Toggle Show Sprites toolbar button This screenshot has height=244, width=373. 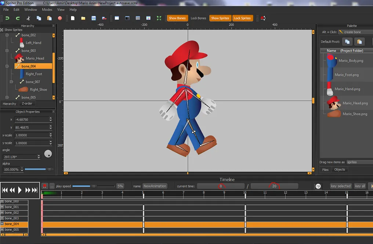click(x=220, y=18)
